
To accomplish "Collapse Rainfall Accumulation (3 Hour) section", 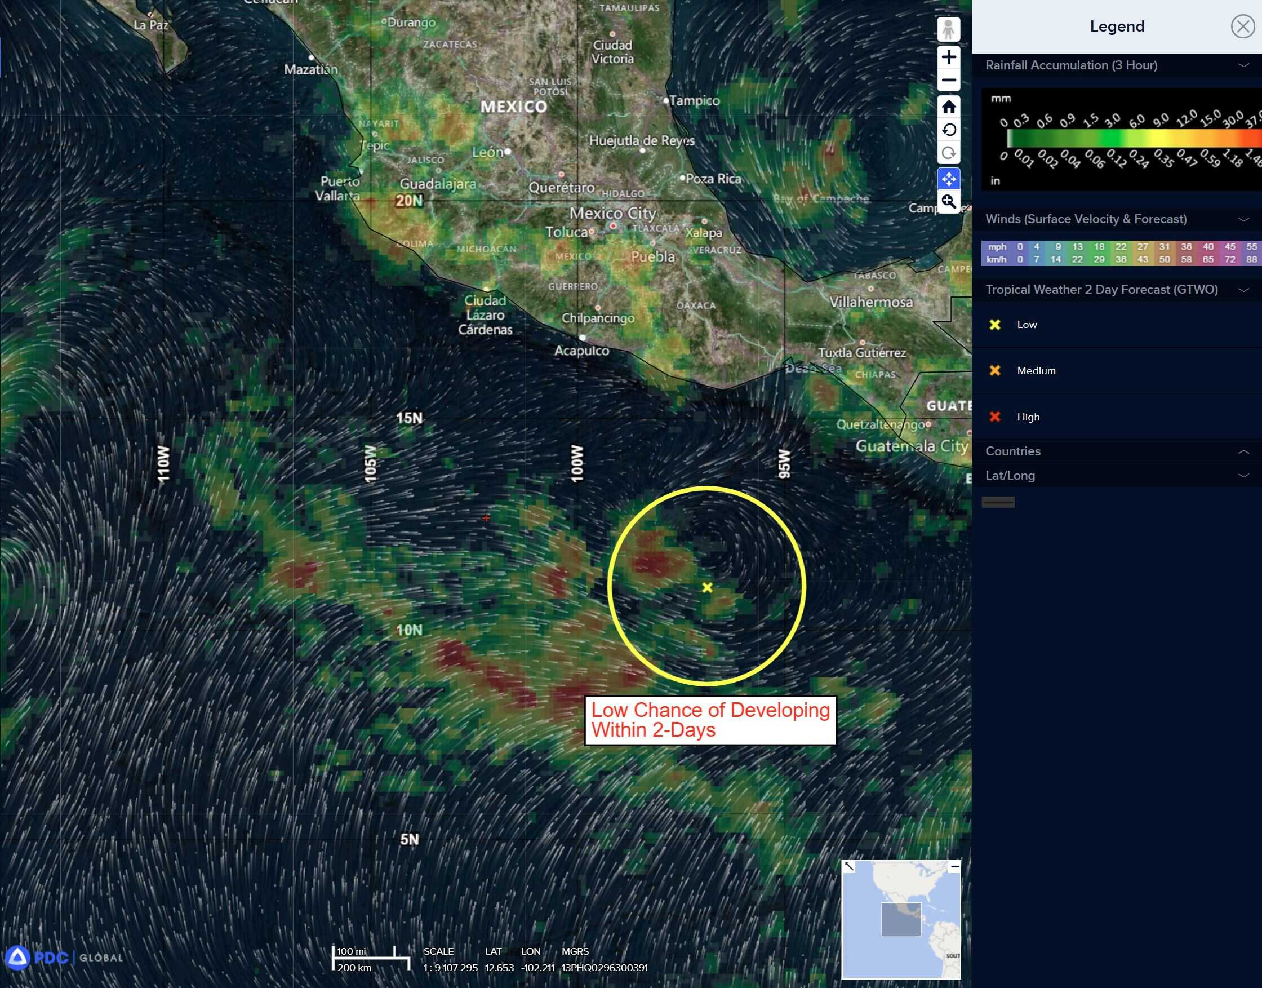I will tap(1243, 65).
